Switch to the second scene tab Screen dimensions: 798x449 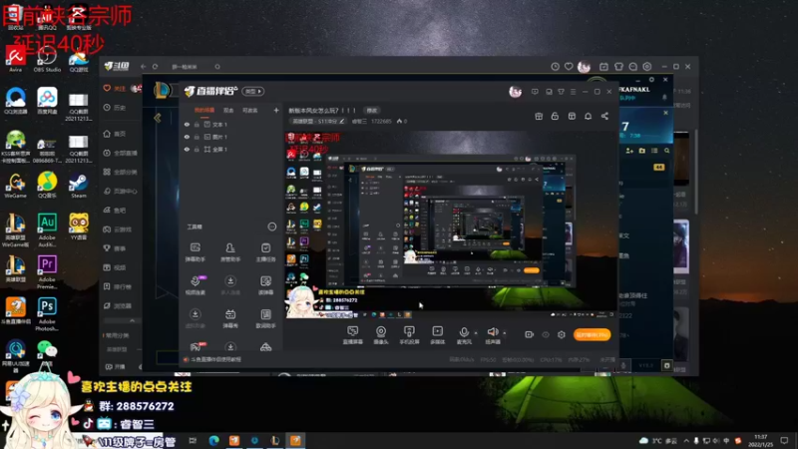pyautogui.click(x=228, y=110)
